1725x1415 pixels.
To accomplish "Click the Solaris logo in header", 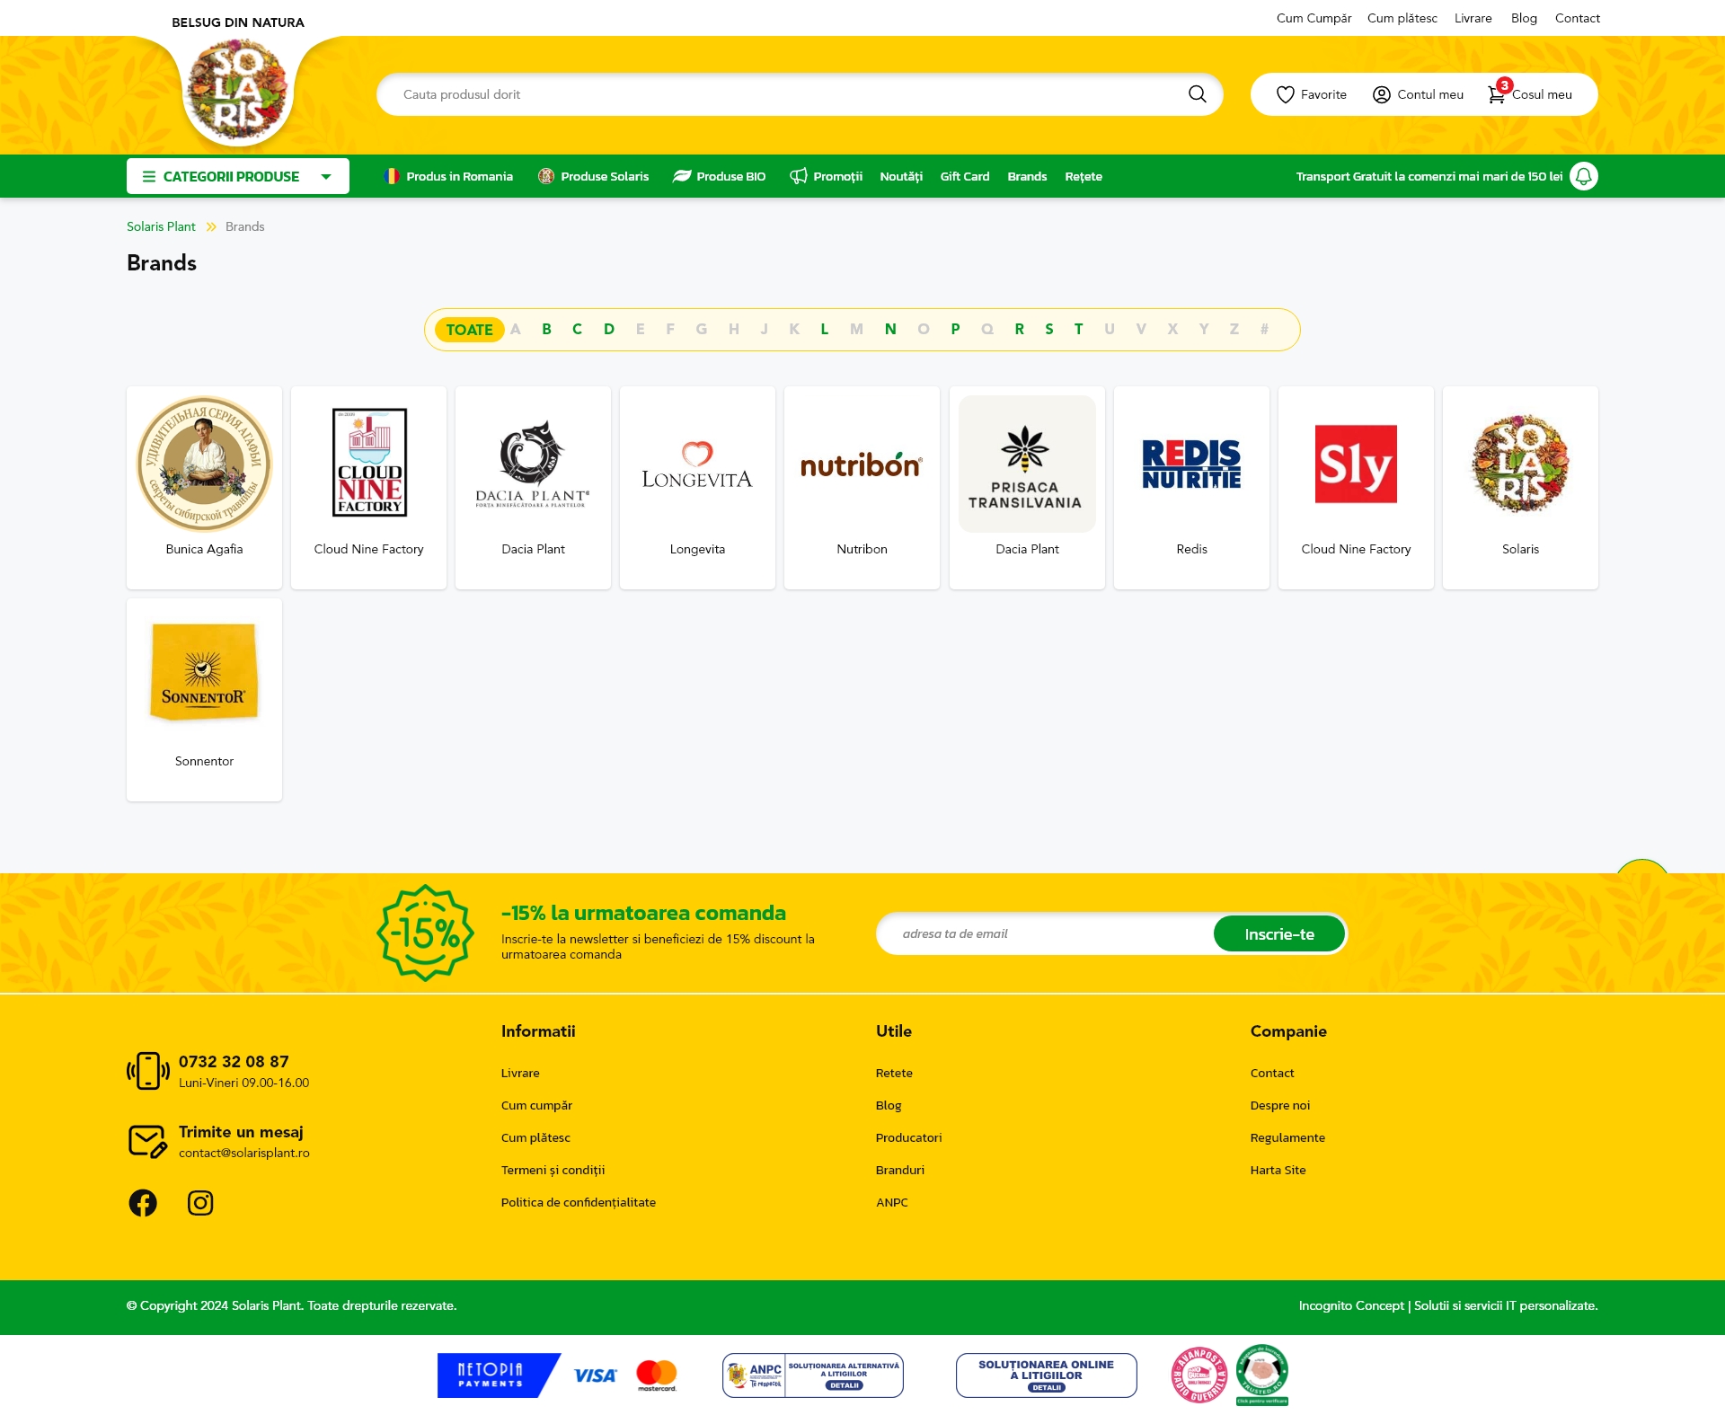I will coord(238,90).
